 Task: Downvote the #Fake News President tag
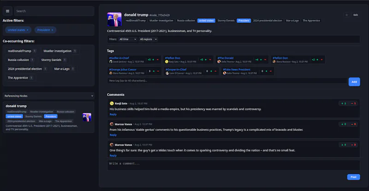(x=271, y=71)
